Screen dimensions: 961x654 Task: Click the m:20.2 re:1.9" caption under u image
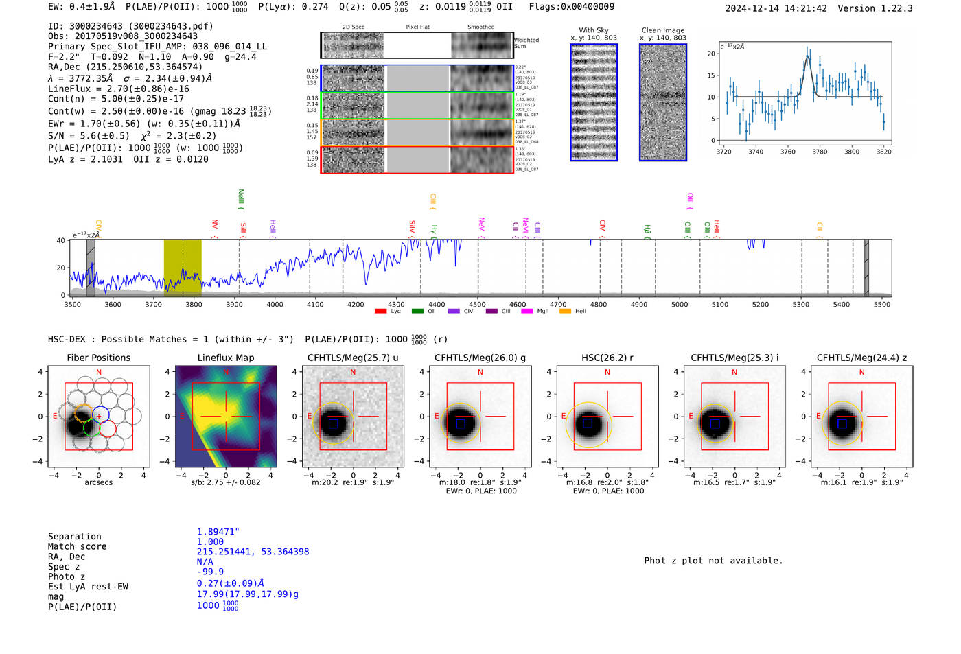(353, 482)
